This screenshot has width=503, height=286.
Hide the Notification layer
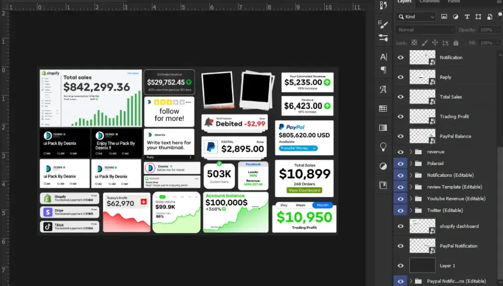tap(401, 57)
